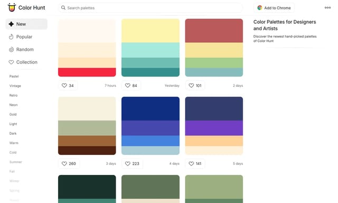Filter palettes by Vintage tag

[15, 86]
